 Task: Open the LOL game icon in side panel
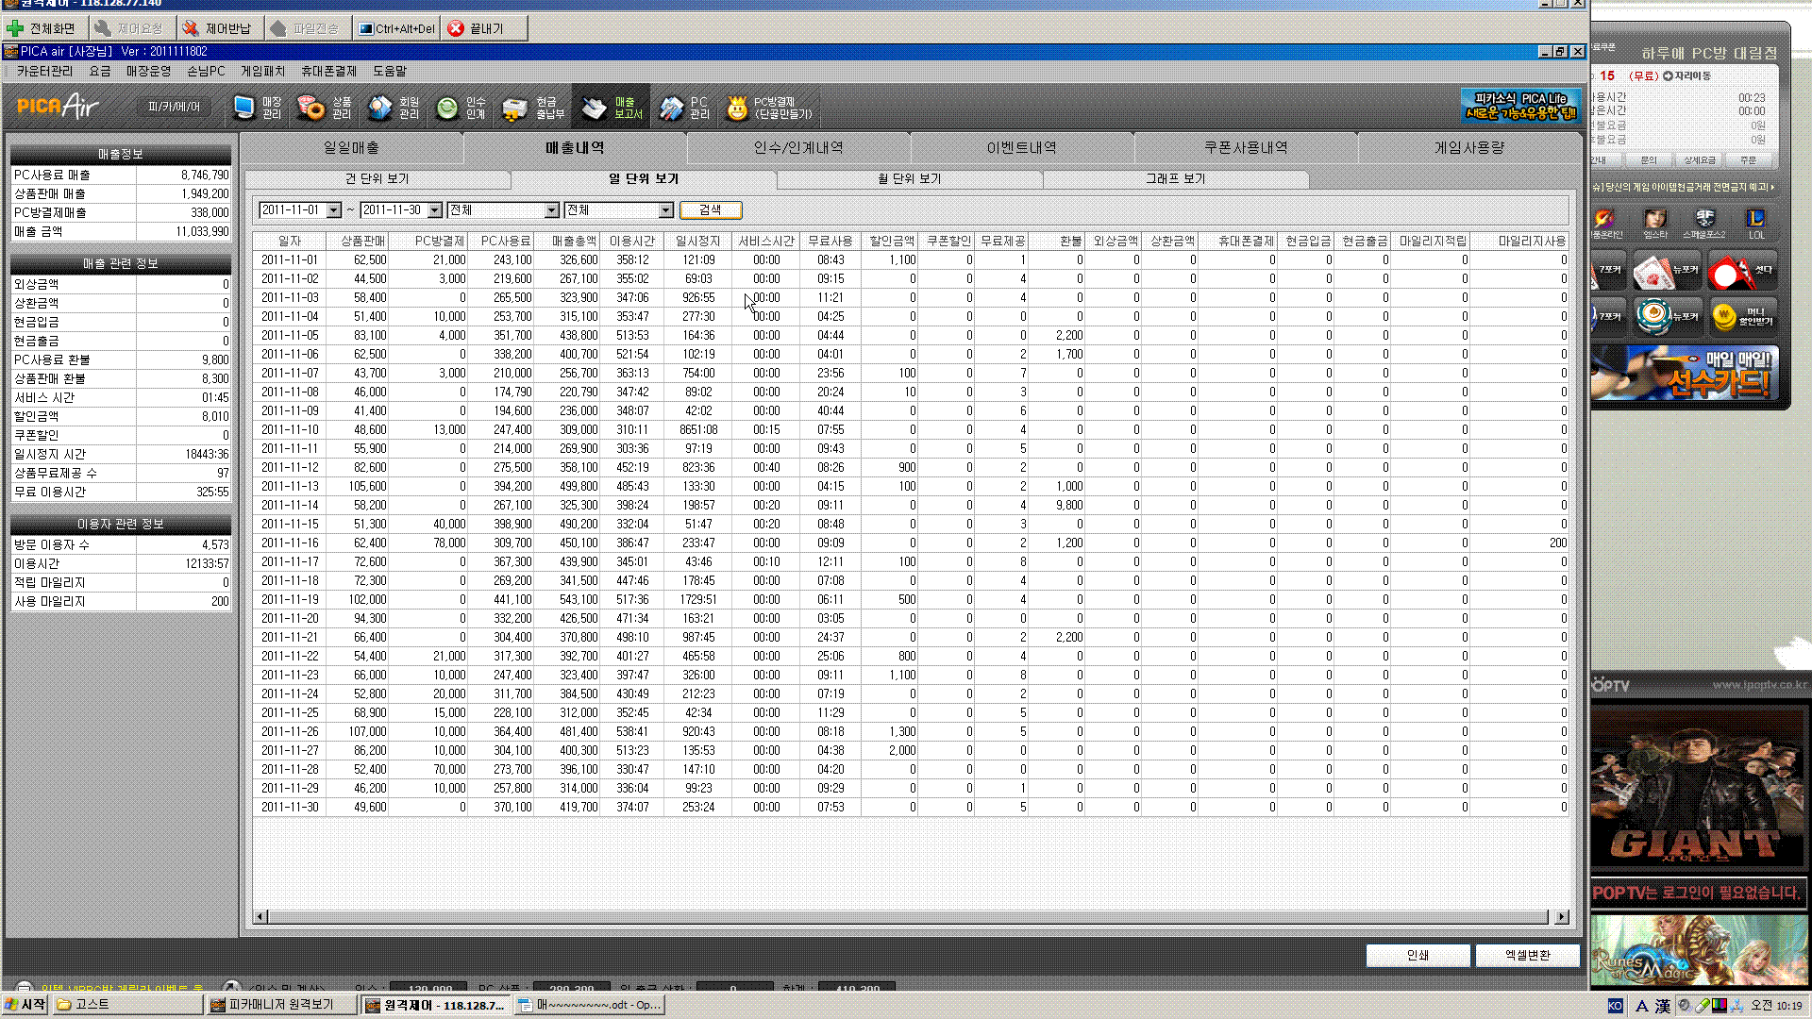(1755, 225)
